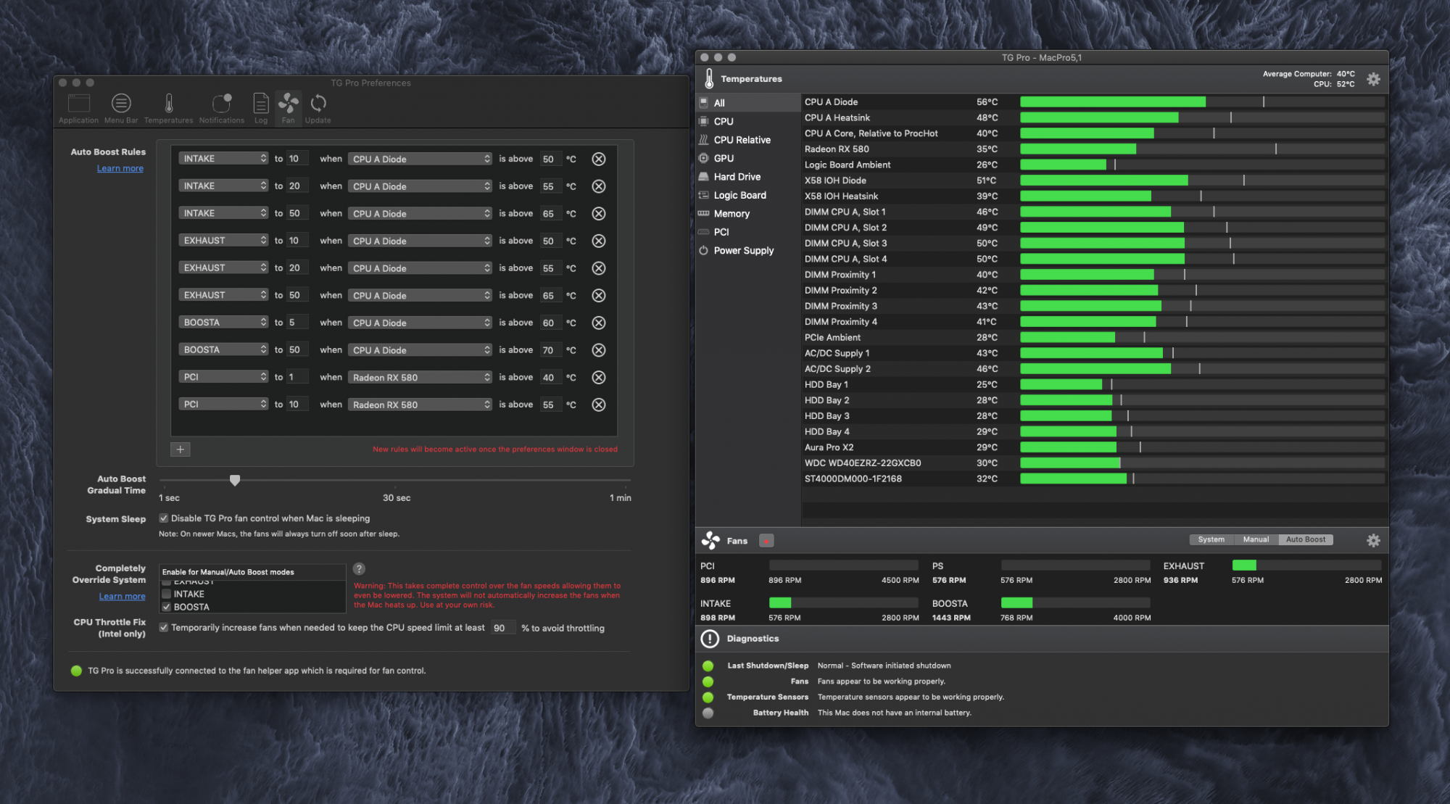
Task: Click the Fans section settings gear
Action: click(x=1372, y=540)
